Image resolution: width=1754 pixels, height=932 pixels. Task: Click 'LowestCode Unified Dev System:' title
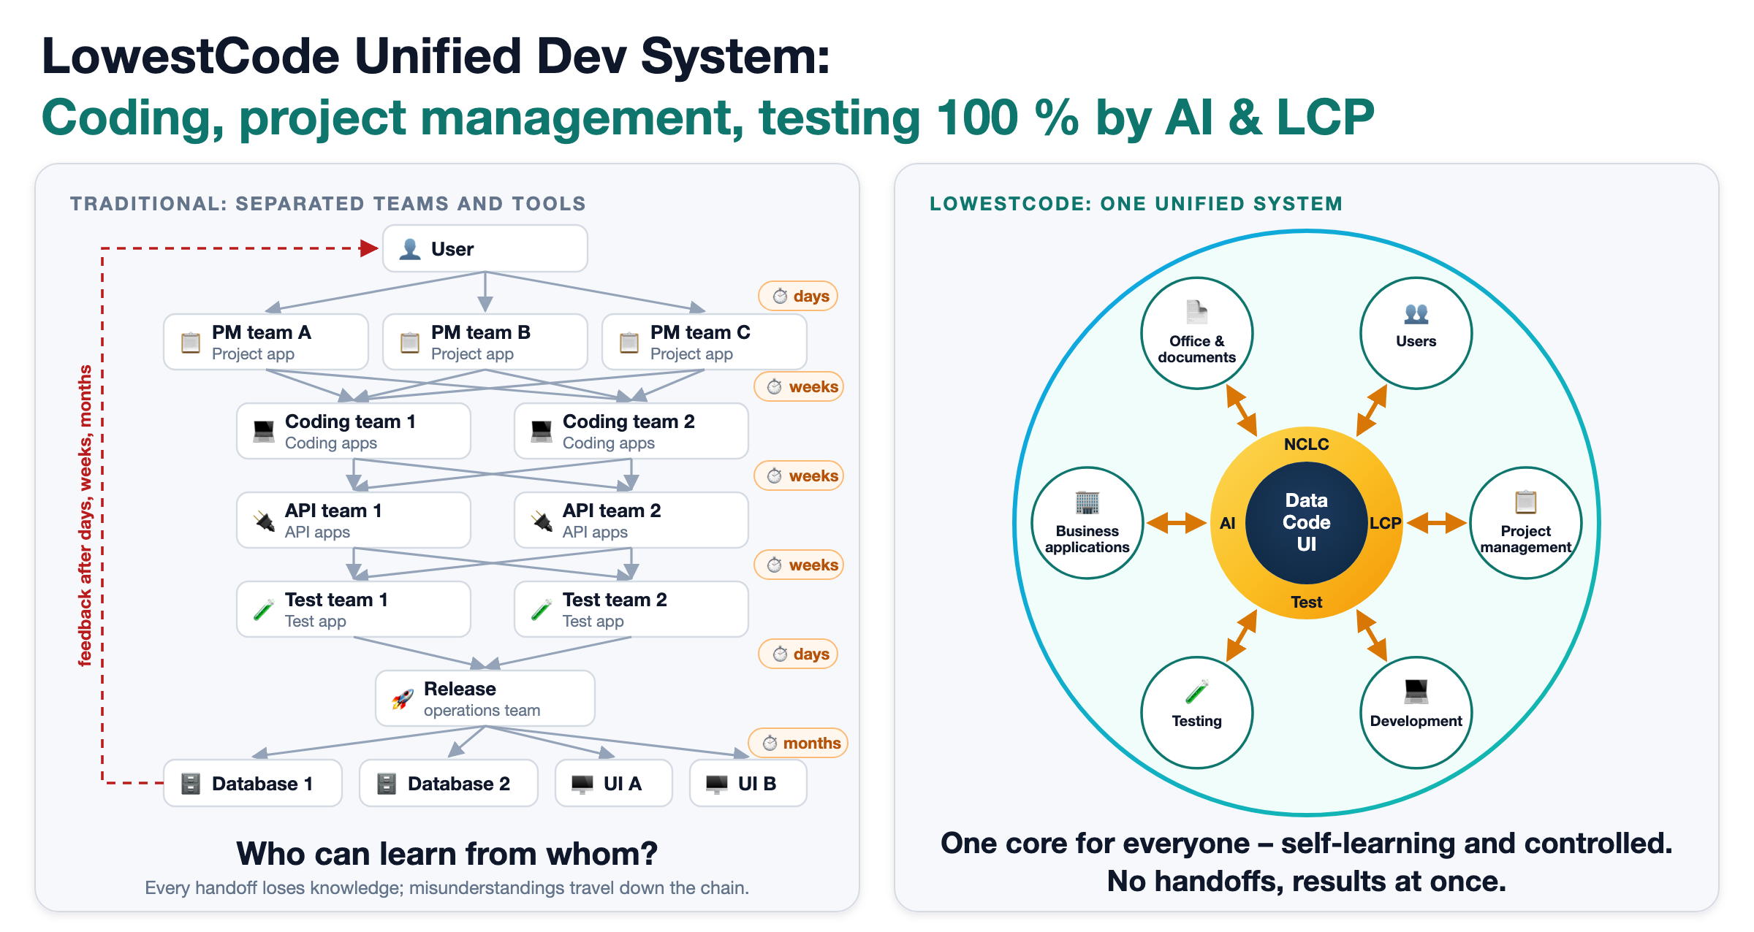click(436, 56)
